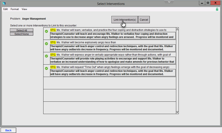This screenshot has width=222, height=133.
Task: Select intervention text about role-playing activities
Action: click(x=113, y=60)
